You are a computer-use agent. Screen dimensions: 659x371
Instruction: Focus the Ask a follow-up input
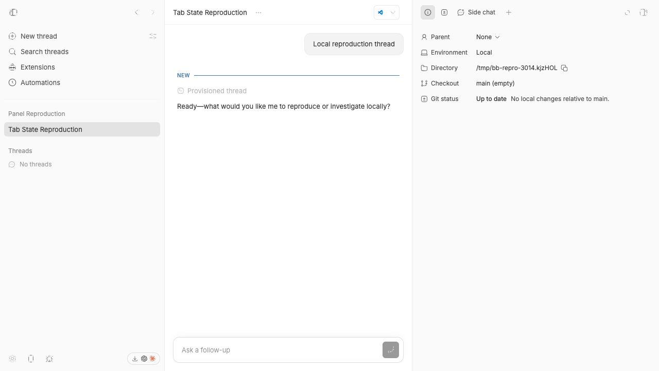[278, 350]
